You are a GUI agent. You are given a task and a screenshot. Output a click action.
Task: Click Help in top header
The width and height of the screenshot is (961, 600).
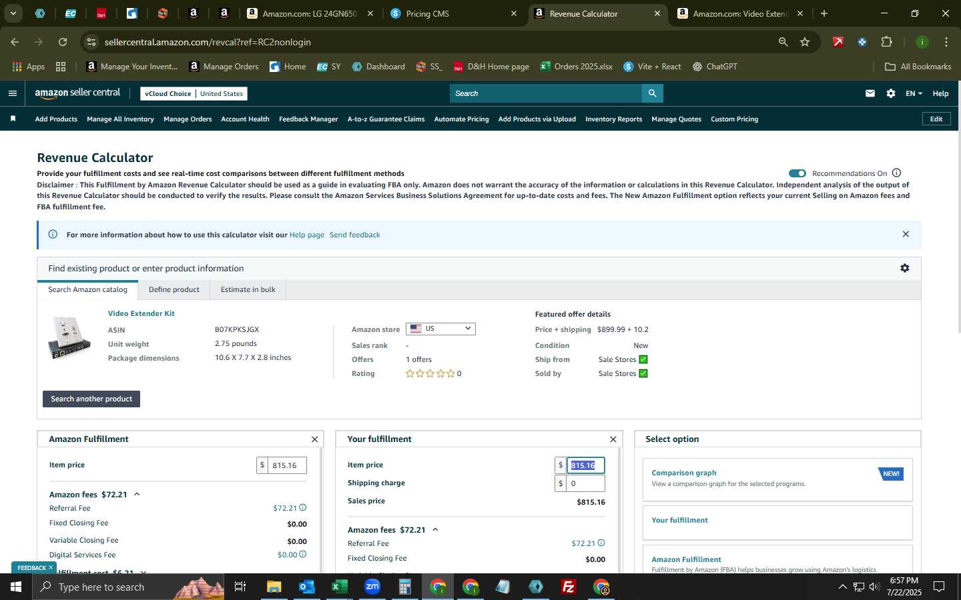point(940,93)
